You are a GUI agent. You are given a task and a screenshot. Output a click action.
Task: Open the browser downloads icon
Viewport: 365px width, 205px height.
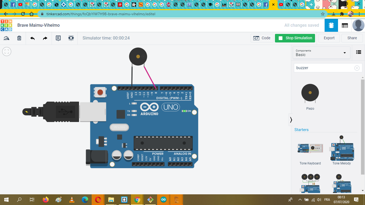(x=334, y=14)
